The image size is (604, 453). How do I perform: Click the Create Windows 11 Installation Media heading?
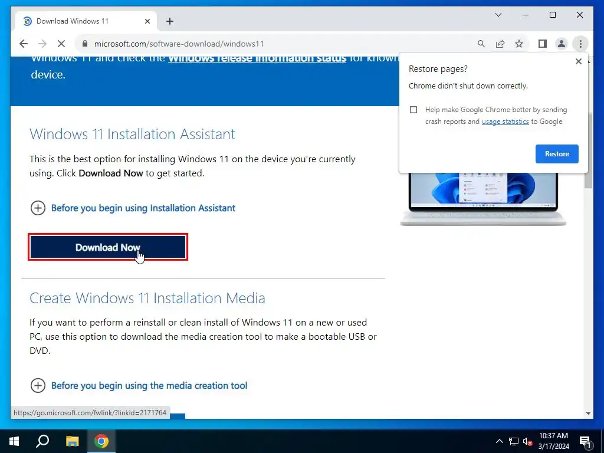(147, 298)
